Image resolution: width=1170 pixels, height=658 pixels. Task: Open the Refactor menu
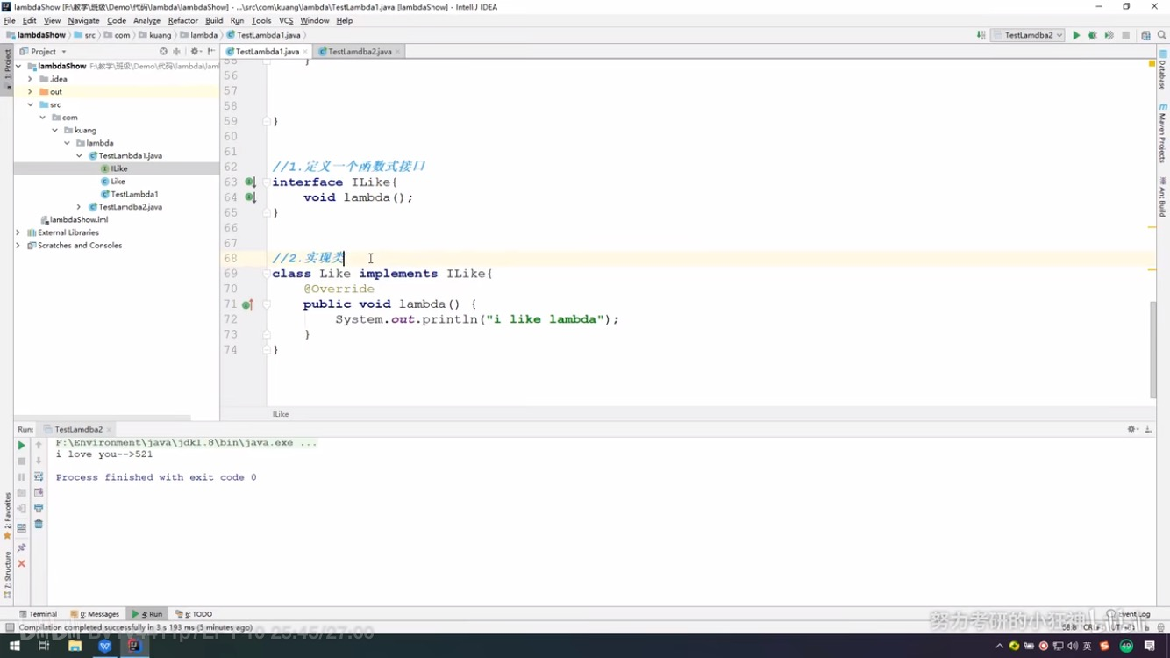click(182, 20)
